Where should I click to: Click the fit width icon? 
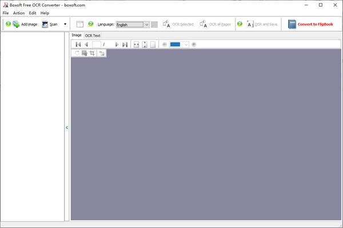coord(136,44)
